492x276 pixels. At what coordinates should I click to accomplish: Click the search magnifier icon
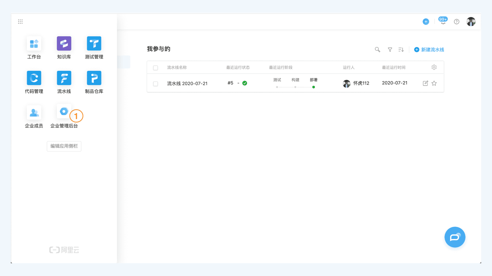point(377,50)
